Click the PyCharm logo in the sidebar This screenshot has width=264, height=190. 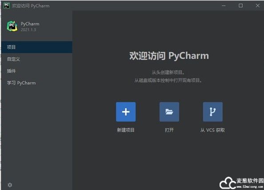(x=12, y=26)
